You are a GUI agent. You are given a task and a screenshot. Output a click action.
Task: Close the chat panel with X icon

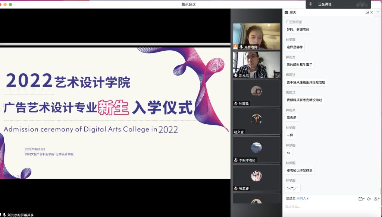tap(372, 12)
